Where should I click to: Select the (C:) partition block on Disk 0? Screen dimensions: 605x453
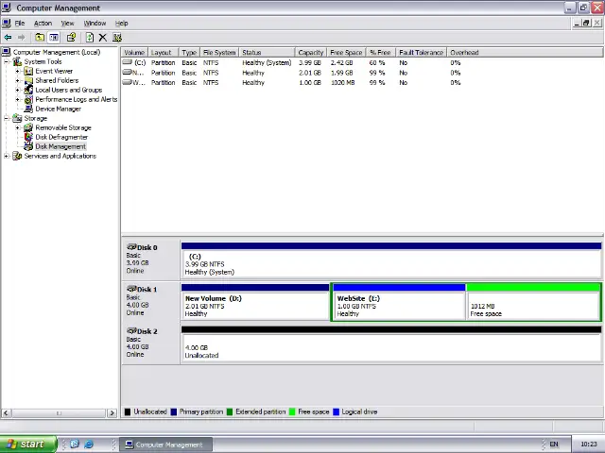(x=390, y=260)
